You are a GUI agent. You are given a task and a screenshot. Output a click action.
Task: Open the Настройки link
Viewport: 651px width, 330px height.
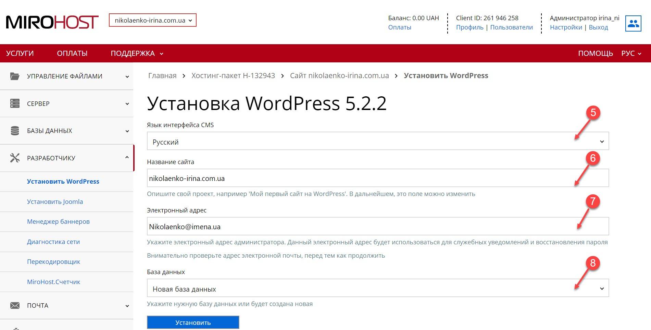pos(566,27)
